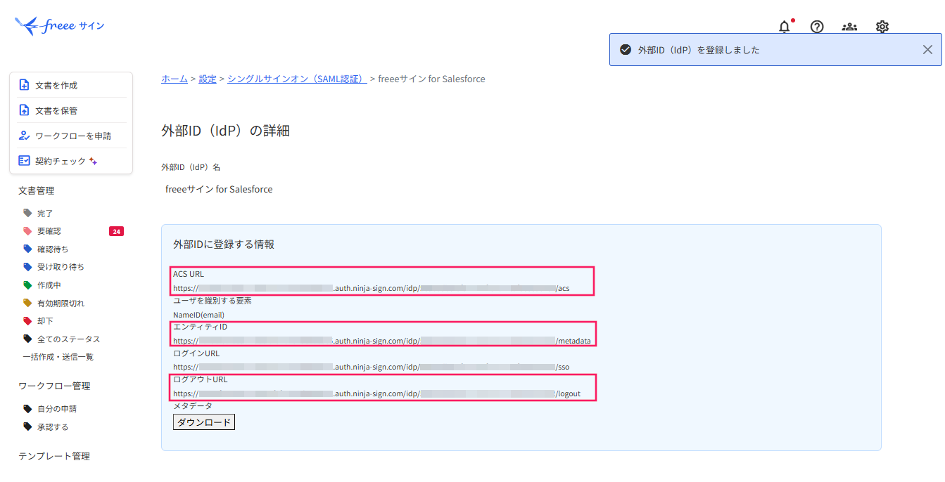Viewport: 945px width, 482px height.
Task: Click the red tag icon for 却下
Action: [x=27, y=321]
